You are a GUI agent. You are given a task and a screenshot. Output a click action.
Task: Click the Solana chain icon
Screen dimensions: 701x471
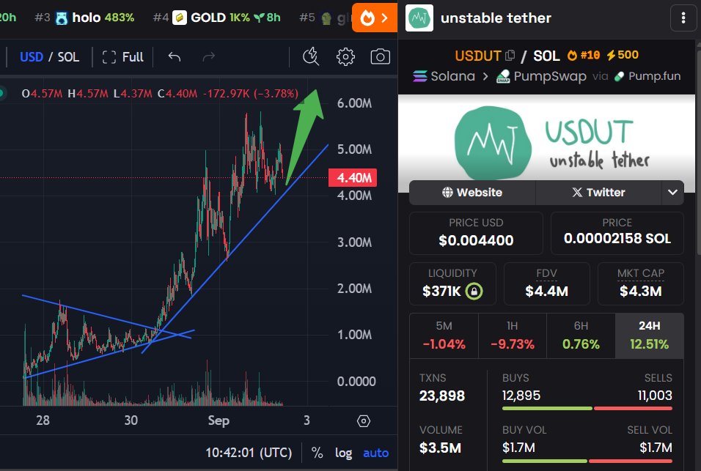[420, 76]
